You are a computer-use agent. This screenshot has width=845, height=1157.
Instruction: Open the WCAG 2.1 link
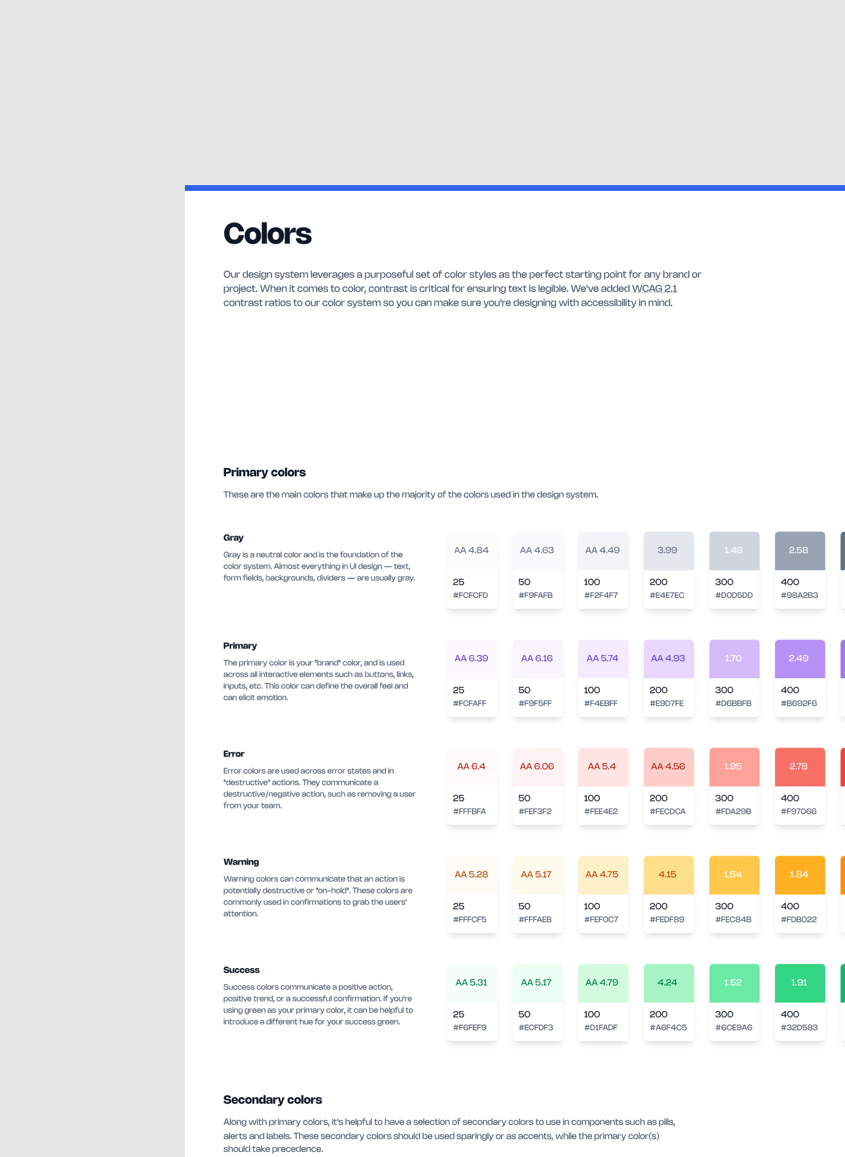pyautogui.click(x=654, y=289)
